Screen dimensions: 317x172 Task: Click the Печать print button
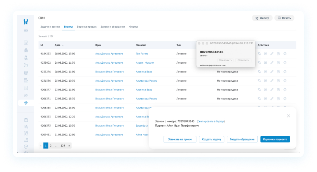(284, 18)
